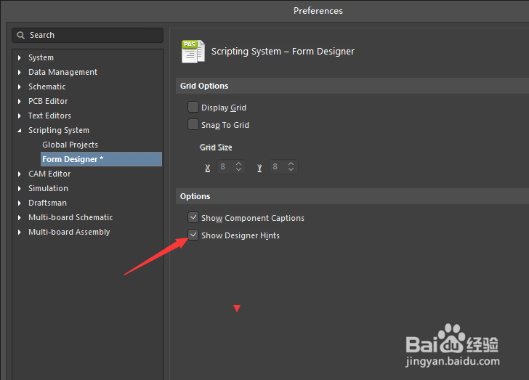Viewport: 529px width, 380px height.
Task: Collapse the Scripting System category arrow
Action: (19, 130)
